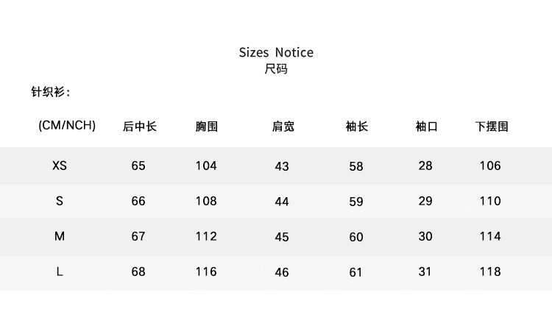
Task: Select the M size row label
Action: click(60, 236)
